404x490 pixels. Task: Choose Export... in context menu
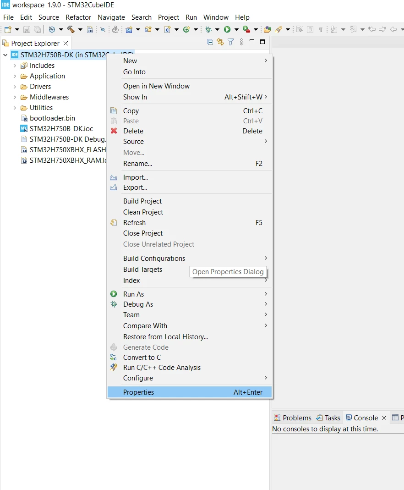pyautogui.click(x=190, y=187)
